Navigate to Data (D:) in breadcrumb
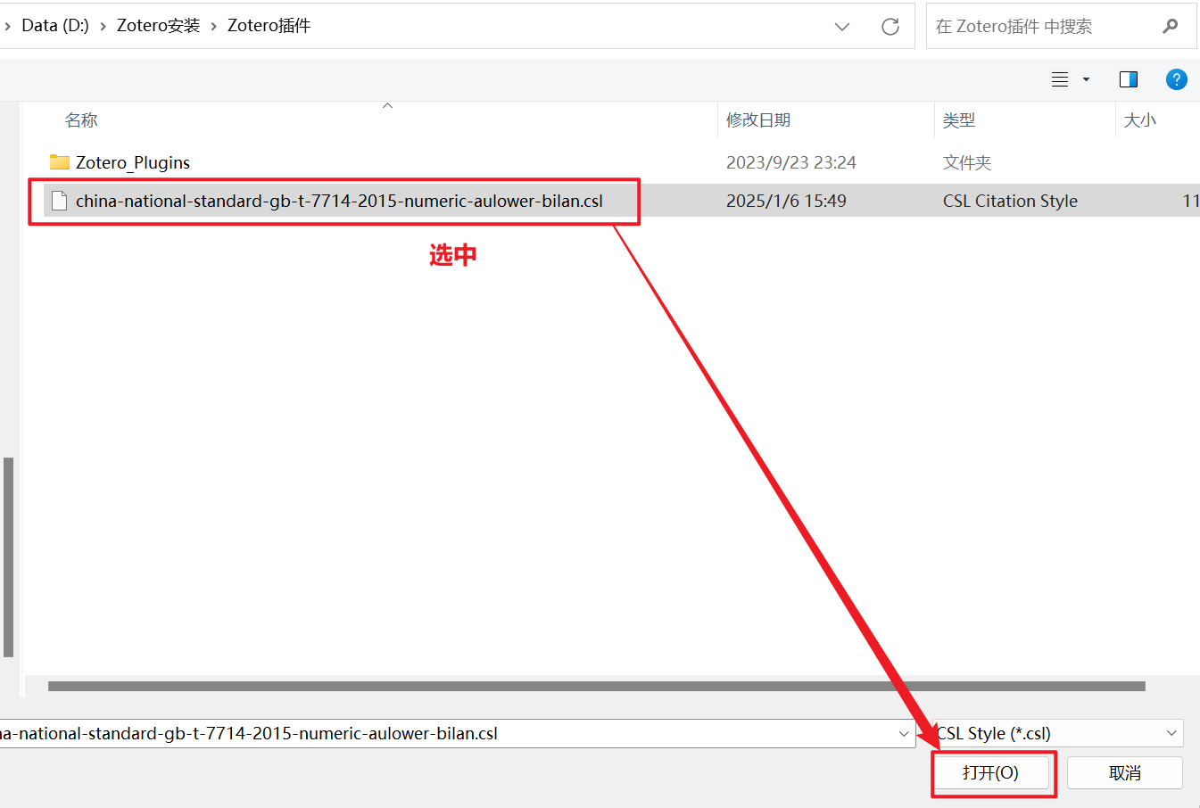The height and width of the screenshot is (808, 1200). point(55,26)
